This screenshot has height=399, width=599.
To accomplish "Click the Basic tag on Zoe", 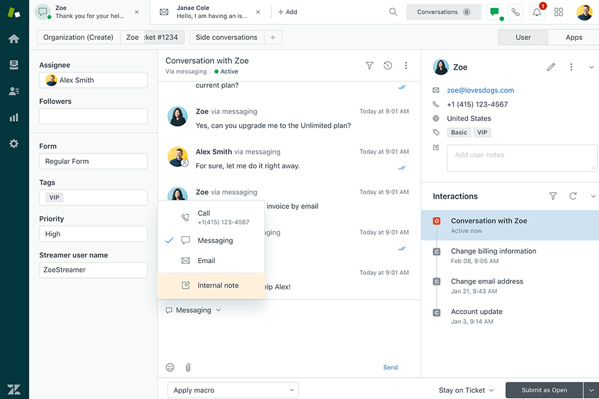I will 459,133.
